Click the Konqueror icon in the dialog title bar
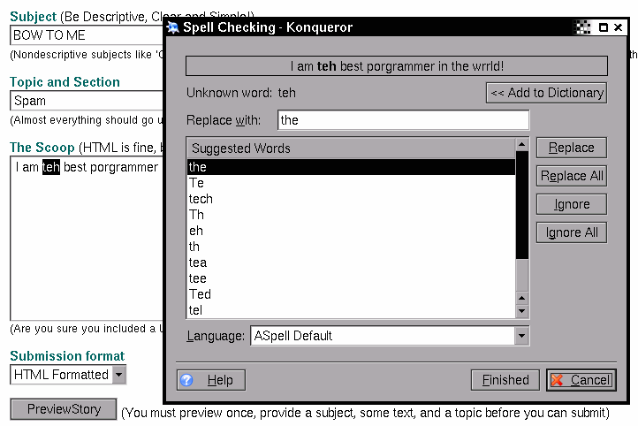The width and height of the screenshot is (638, 426). [x=173, y=27]
